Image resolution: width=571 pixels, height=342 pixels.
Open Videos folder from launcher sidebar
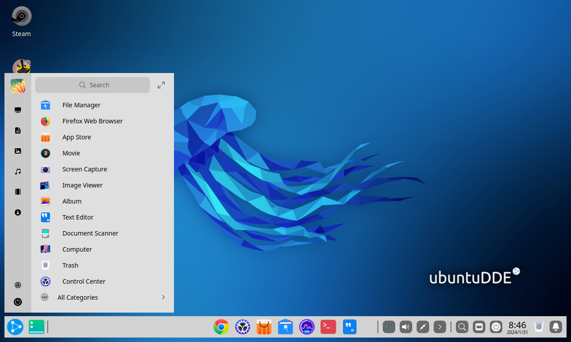[18, 192]
